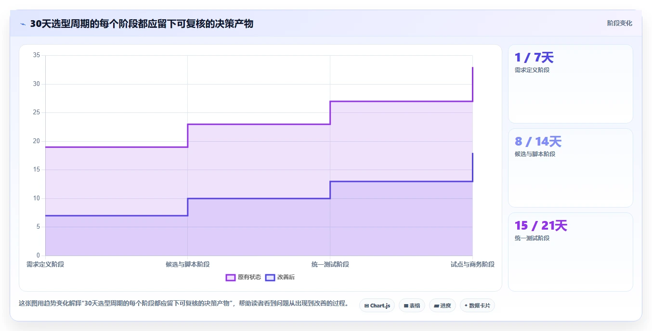Click the 统一测试阶段 card caption
Image resolution: width=652 pixels, height=331 pixels.
(x=532, y=238)
